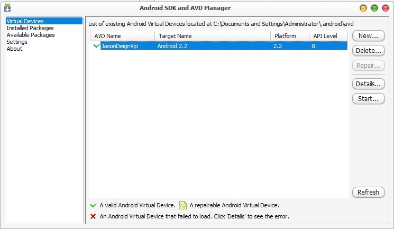Sort by API Level column header
394x229 pixels.
[328, 36]
